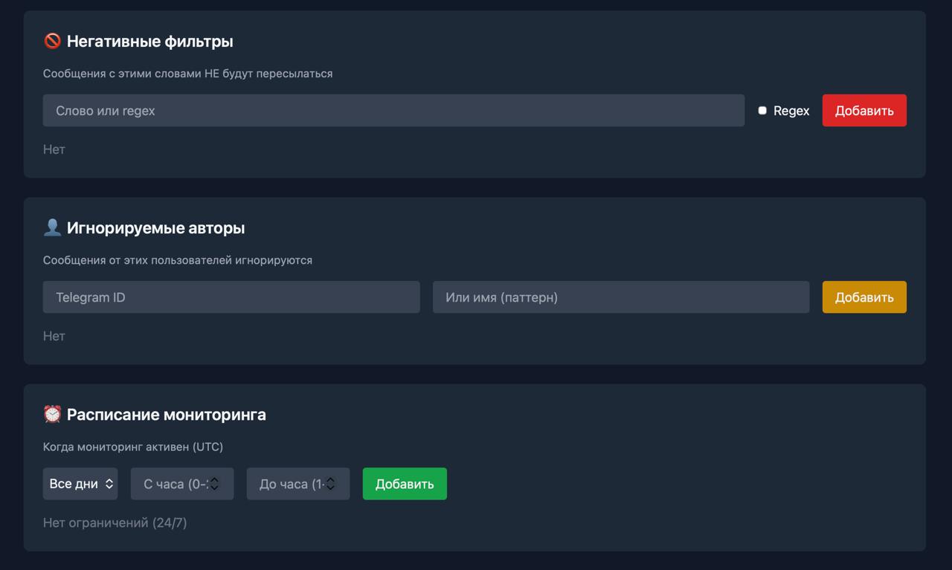
Task: Click into the С часа hour field
Action: pos(173,484)
